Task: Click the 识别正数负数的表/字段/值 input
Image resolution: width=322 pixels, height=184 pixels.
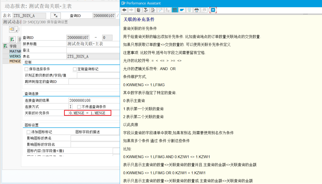Action: 98,75
